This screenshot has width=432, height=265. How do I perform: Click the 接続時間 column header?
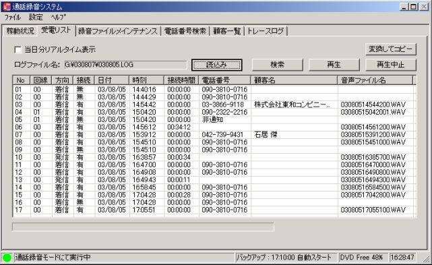(181, 80)
